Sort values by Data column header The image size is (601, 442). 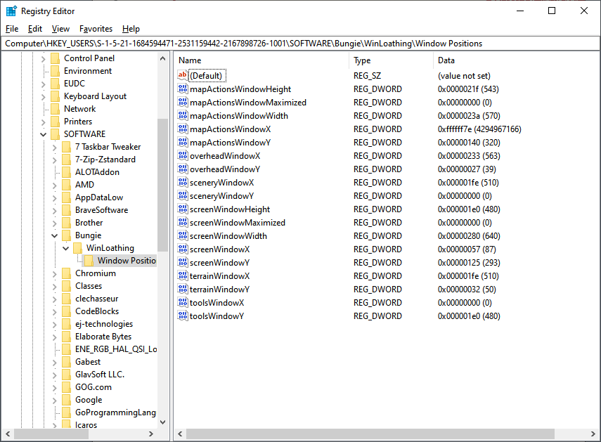516,60
